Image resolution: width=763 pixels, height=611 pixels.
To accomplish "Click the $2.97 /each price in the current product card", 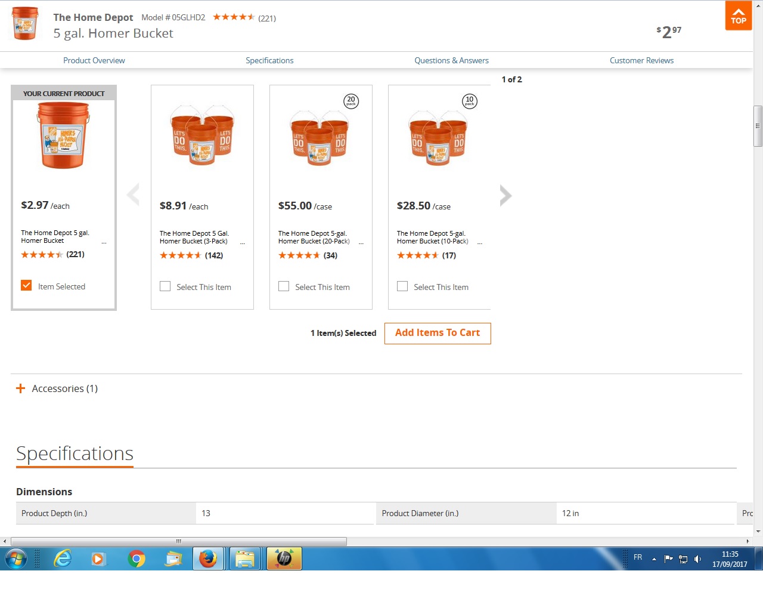I will [45, 205].
